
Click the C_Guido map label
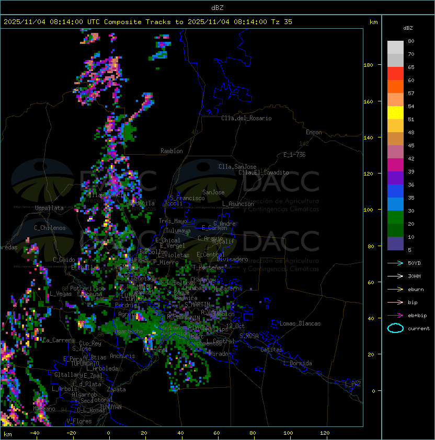pyautogui.click(x=64, y=260)
